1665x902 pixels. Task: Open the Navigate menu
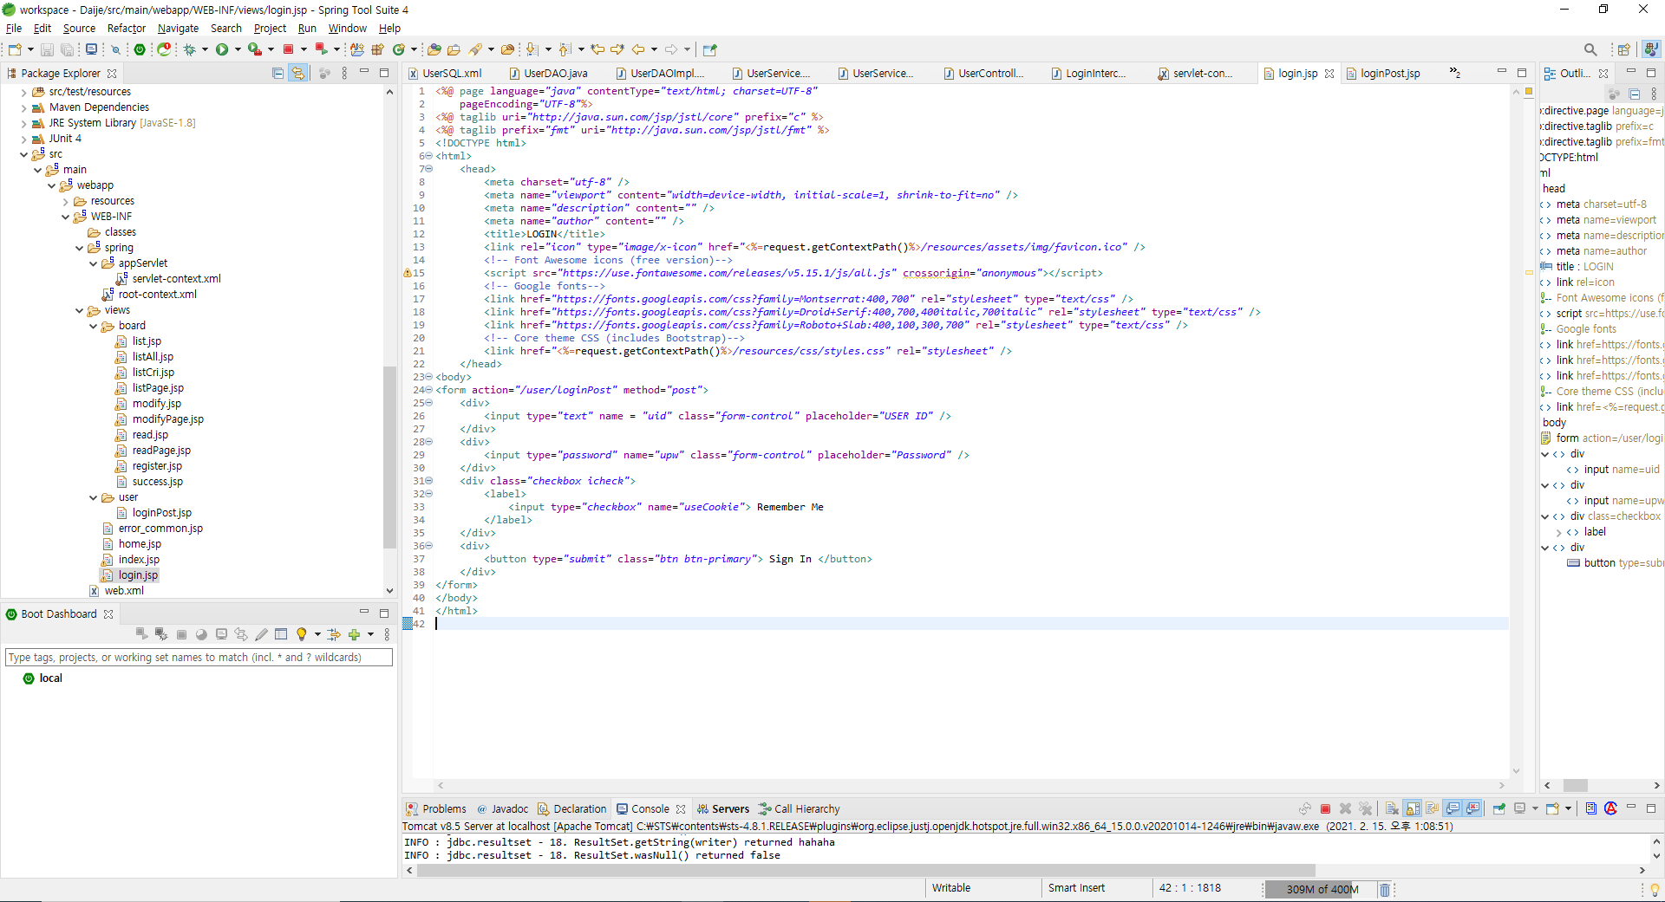[x=178, y=28]
